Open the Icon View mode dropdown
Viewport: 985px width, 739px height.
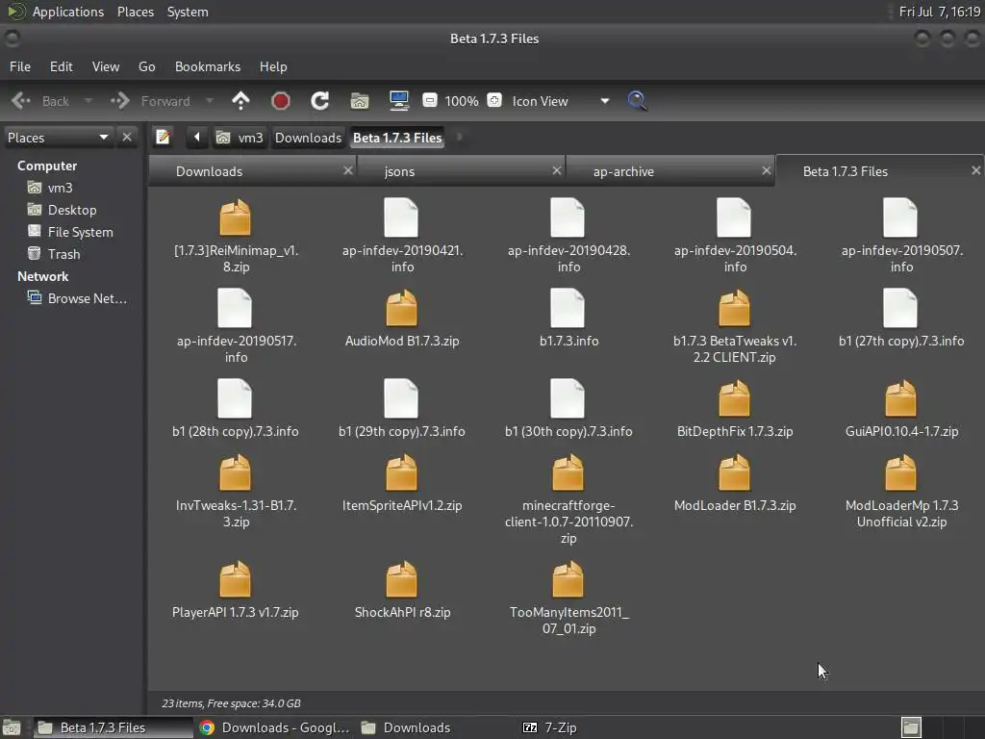(x=559, y=100)
